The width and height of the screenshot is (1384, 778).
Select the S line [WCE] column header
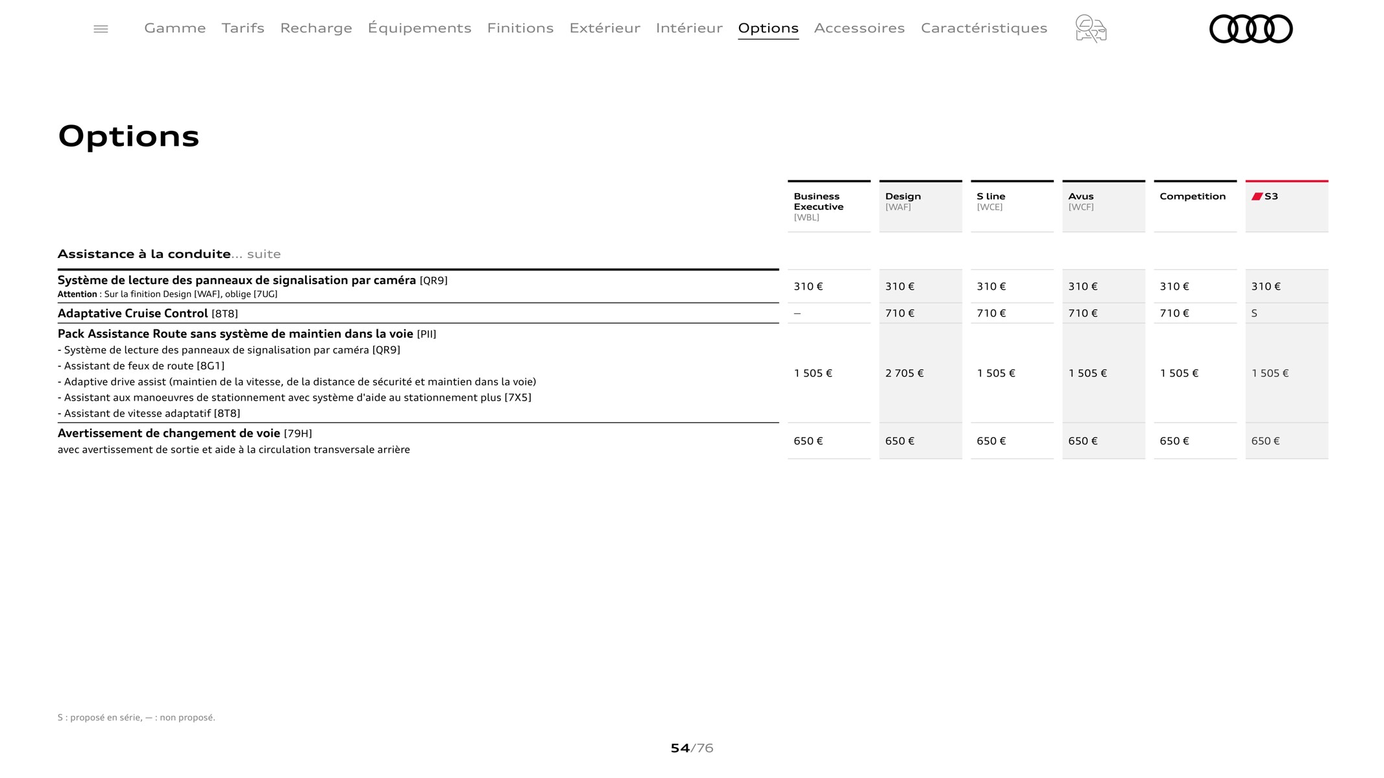click(1012, 206)
